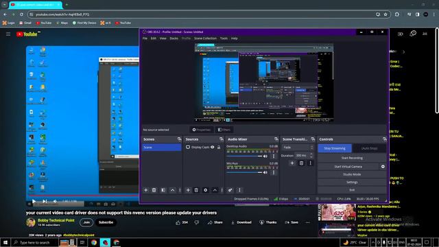Open OBS Docks menu
439x247 pixels.
pos(174,38)
